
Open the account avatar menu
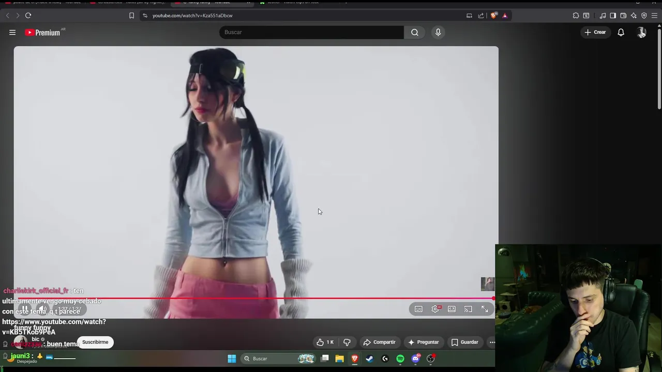click(641, 32)
